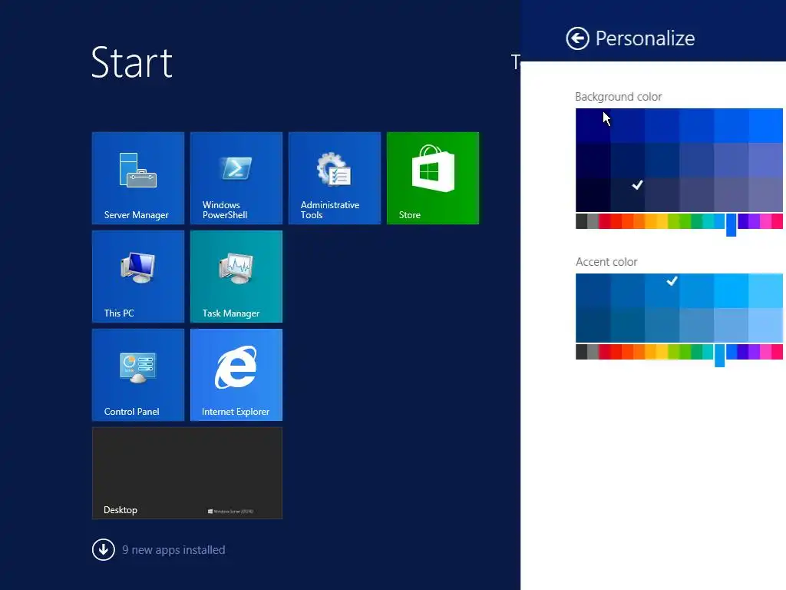Choose purple on the Background hue strip
The height and width of the screenshot is (590, 786).
755,221
